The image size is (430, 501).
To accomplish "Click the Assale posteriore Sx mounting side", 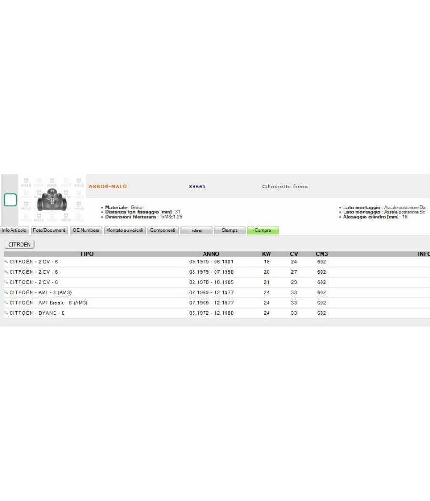I will click(x=384, y=212).
